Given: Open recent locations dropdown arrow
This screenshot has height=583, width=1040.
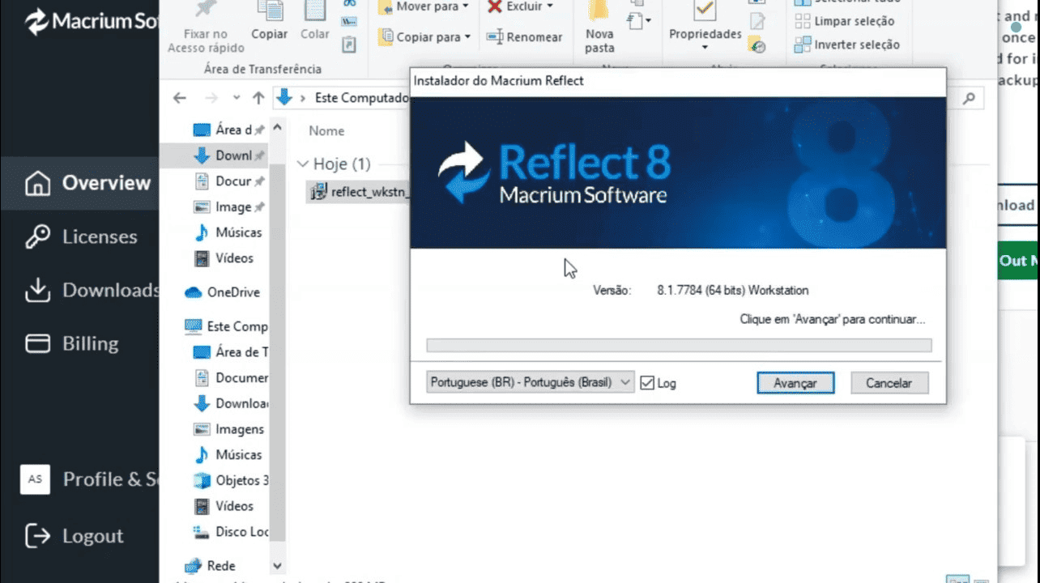Looking at the screenshot, I should [237, 98].
